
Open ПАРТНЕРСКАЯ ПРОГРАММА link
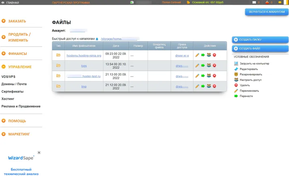[71, 3]
